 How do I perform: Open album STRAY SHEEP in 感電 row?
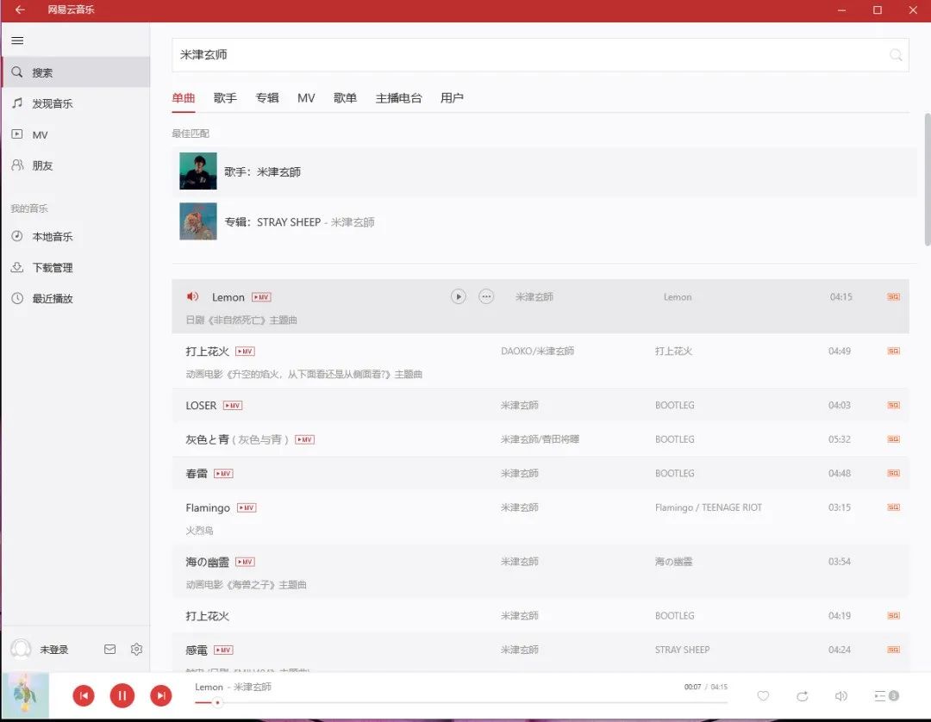click(682, 650)
